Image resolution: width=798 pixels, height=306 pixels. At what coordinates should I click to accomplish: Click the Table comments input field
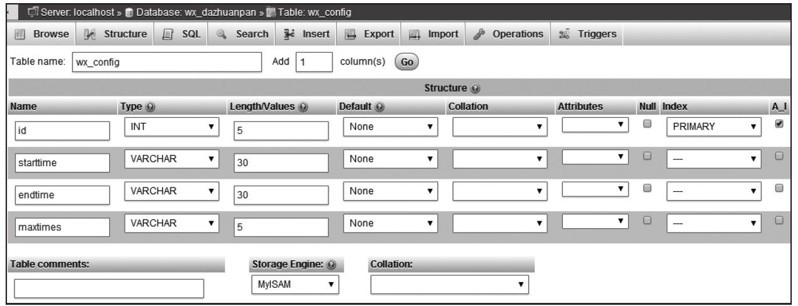109,288
